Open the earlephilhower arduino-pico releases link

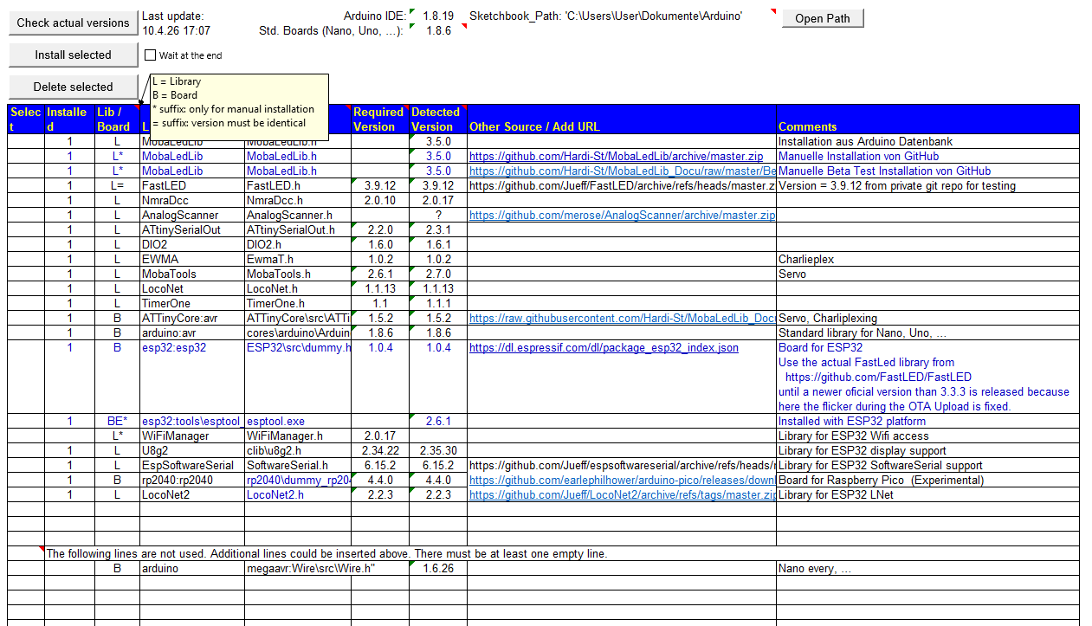click(x=622, y=481)
